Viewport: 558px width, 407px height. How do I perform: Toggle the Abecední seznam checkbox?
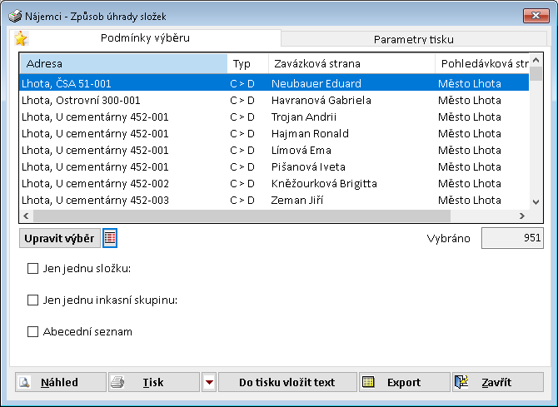pos(33,331)
